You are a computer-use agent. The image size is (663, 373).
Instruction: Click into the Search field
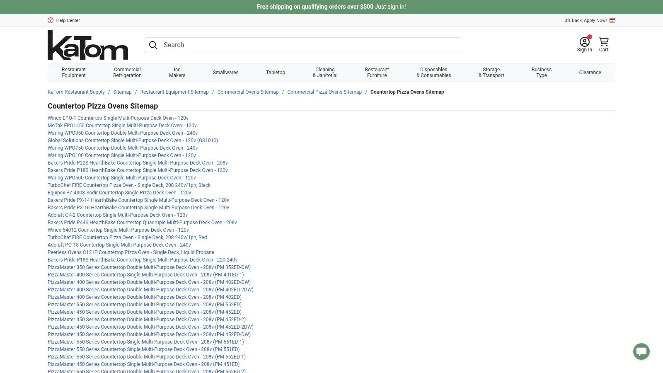click(302, 45)
